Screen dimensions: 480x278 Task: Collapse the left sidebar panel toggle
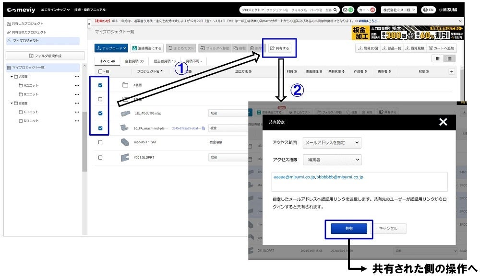(x=89, y=23)
